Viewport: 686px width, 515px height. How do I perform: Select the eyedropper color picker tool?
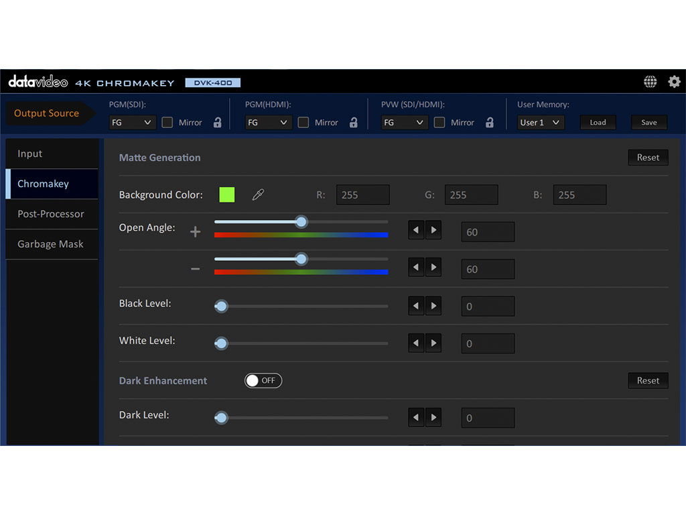pyautogui.click(x=258, y=195)
